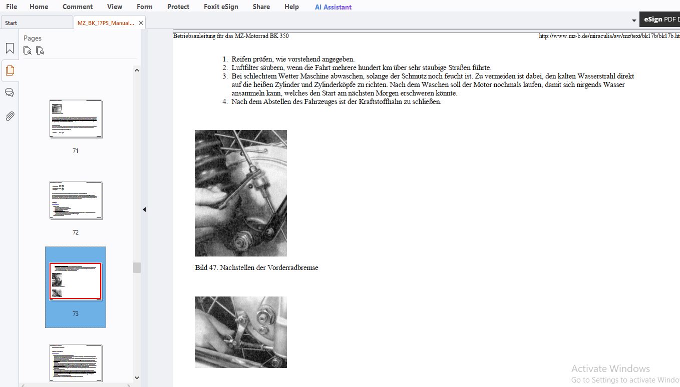Click the list item starting with 'Luftfilter säubern'

click(x=362, y=67)
